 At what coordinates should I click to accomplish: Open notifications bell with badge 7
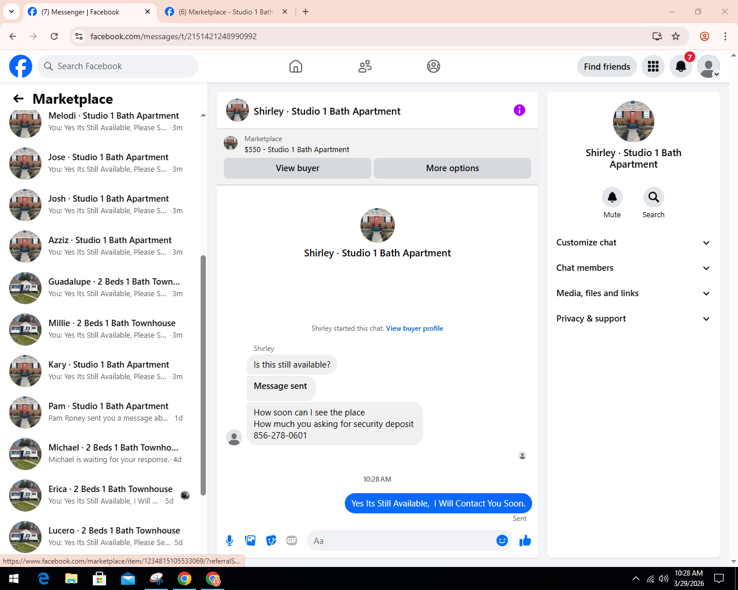[681, 66]
